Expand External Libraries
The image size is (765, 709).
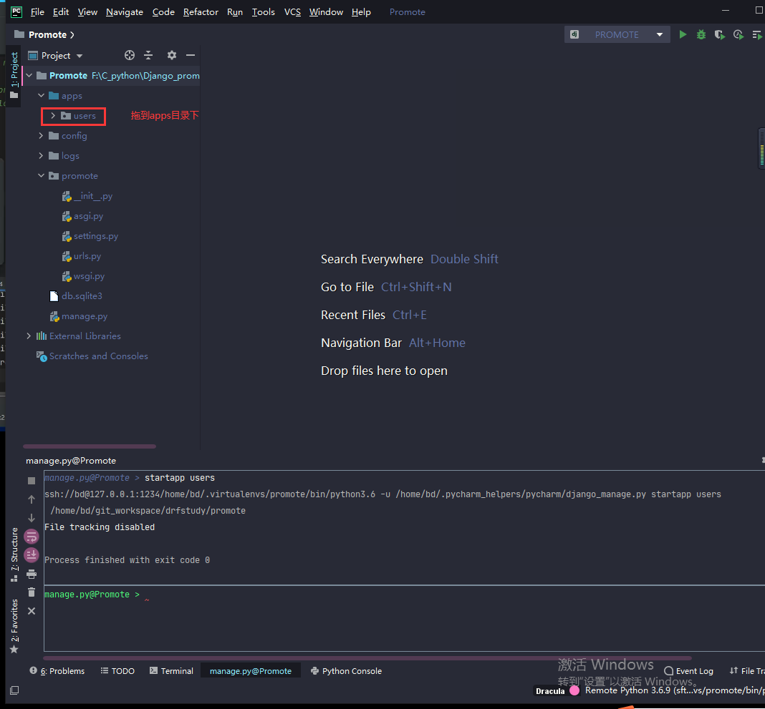29,336
